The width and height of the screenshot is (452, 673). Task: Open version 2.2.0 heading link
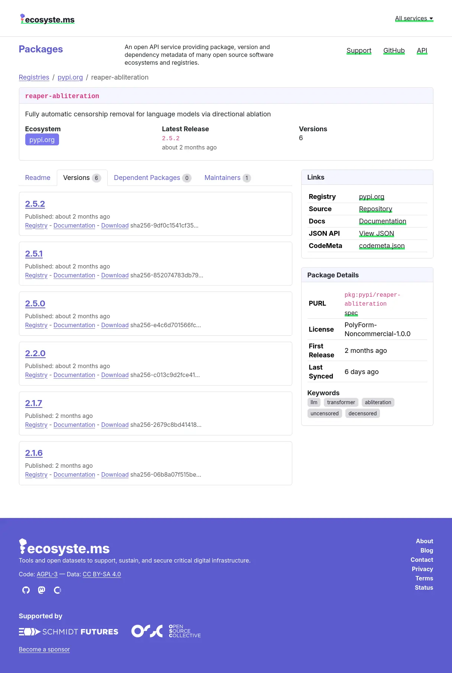[x=35, y=353]
